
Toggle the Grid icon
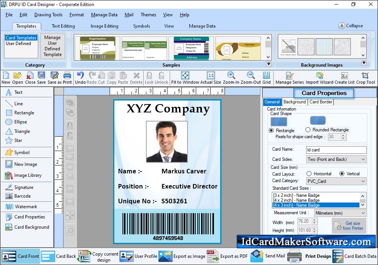click(266, 75)
